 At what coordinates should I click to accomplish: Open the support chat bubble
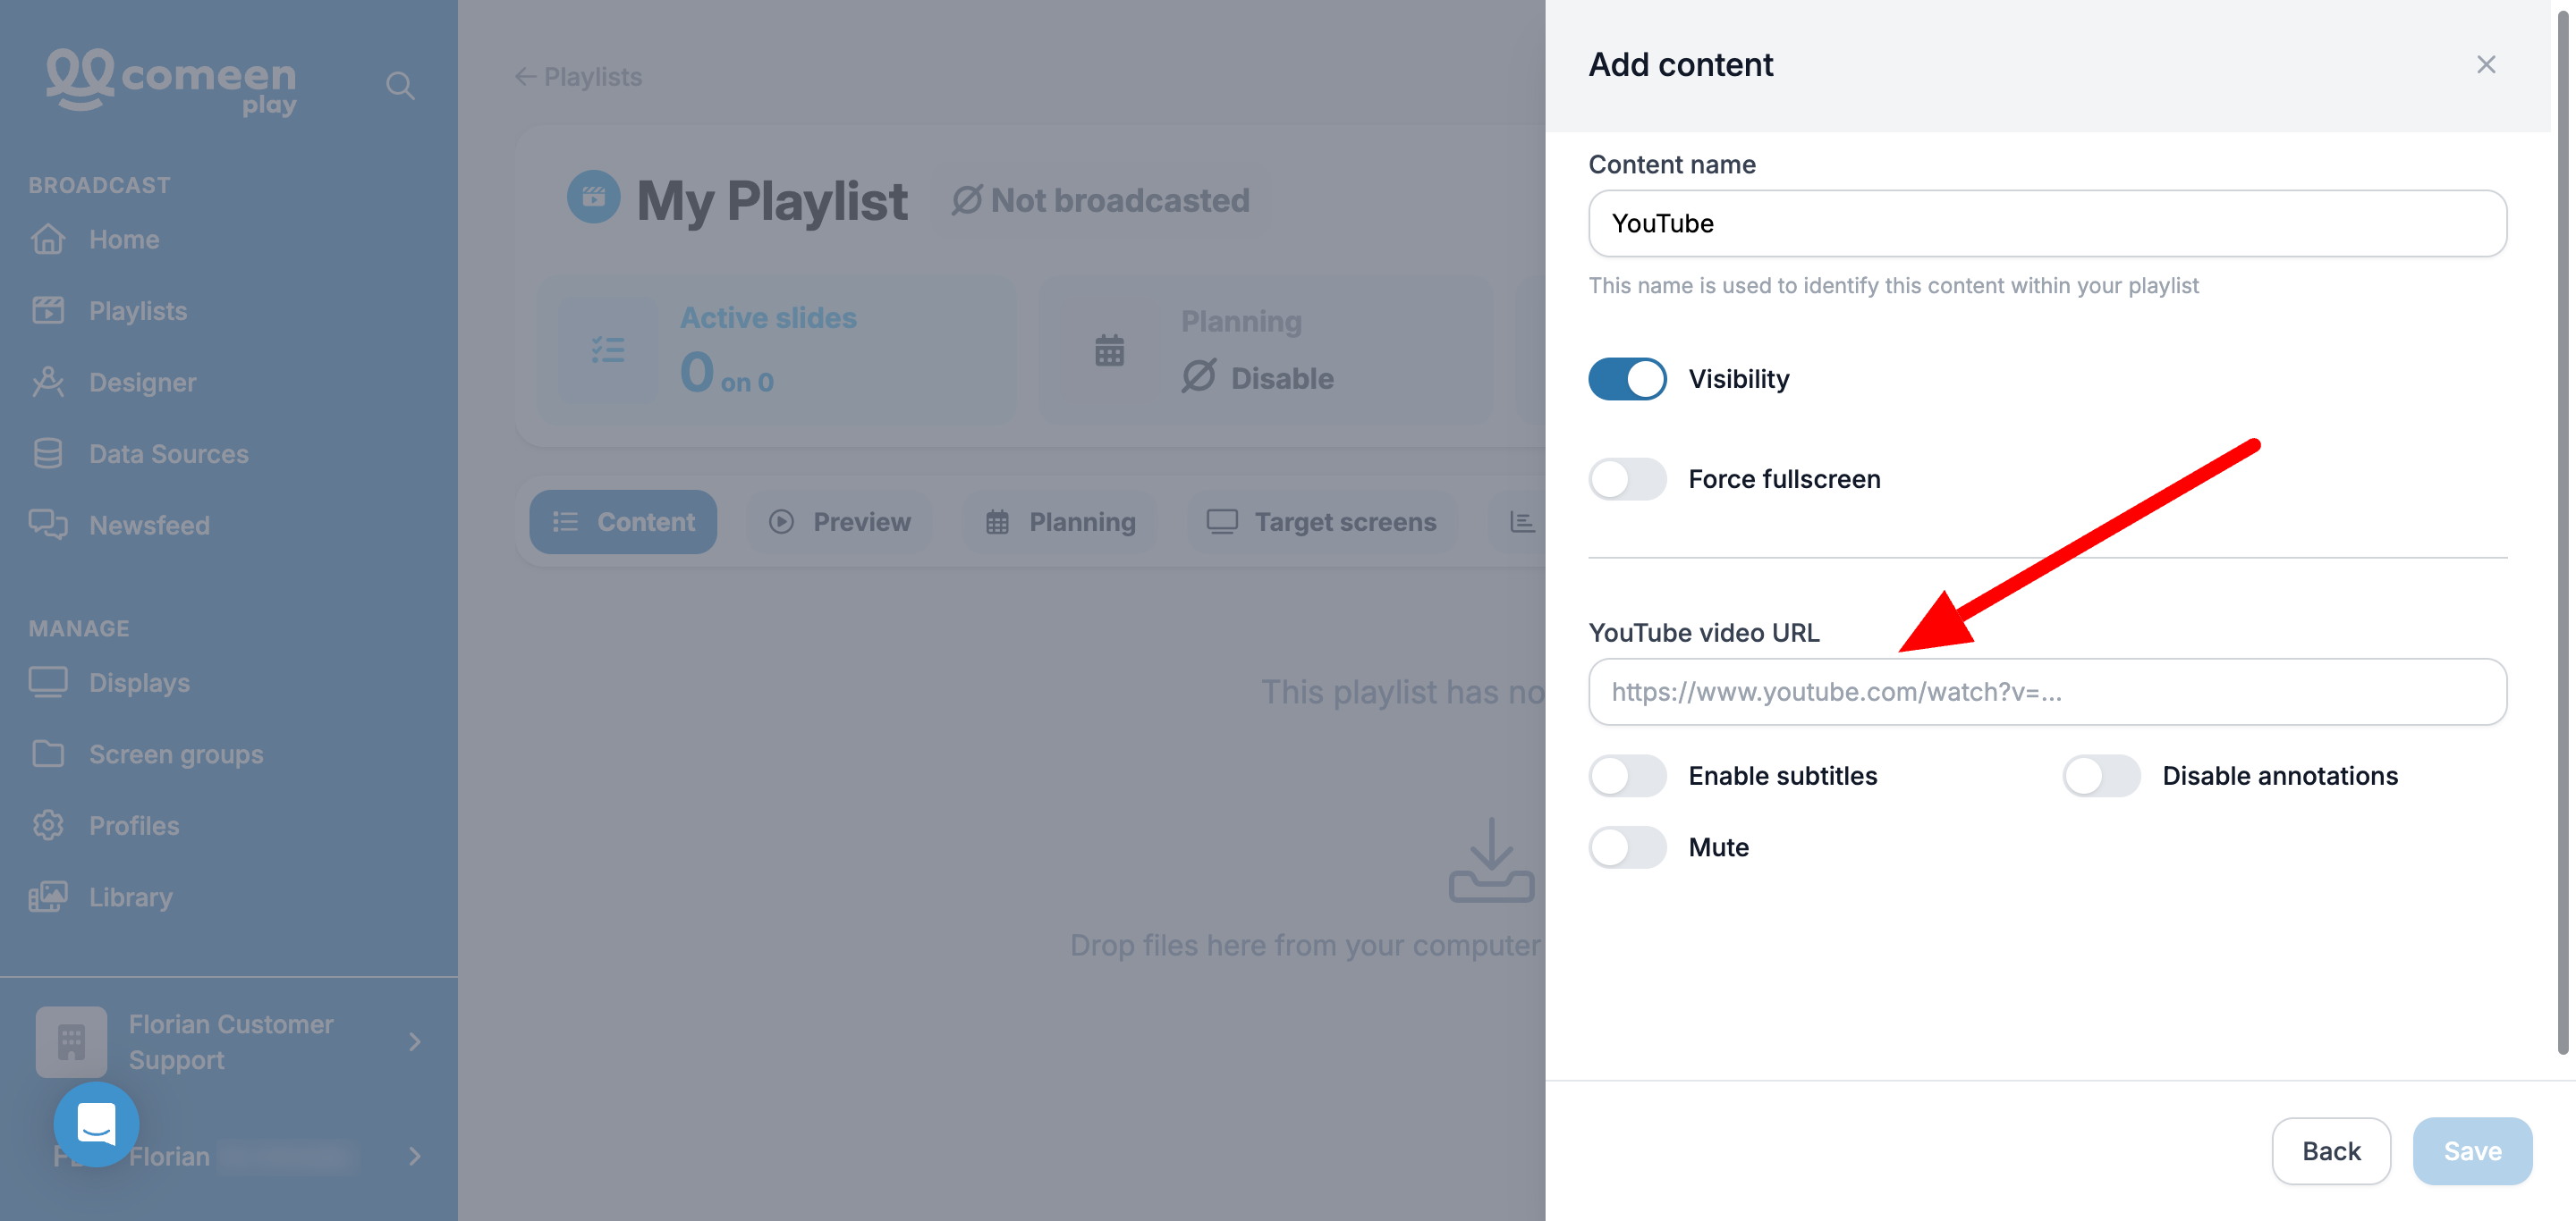[96, 1124]
